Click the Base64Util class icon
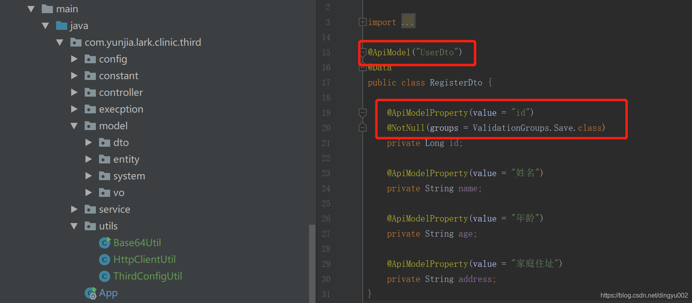Image resolution: width=692 pixels, height=303 pixels. point(105,243)
